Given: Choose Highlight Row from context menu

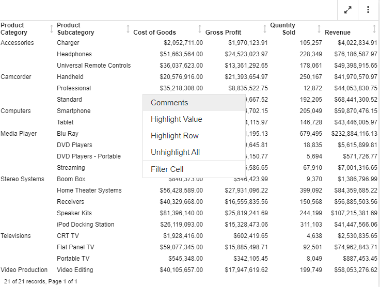Looking at the screenshot, I should coord(175,136).
